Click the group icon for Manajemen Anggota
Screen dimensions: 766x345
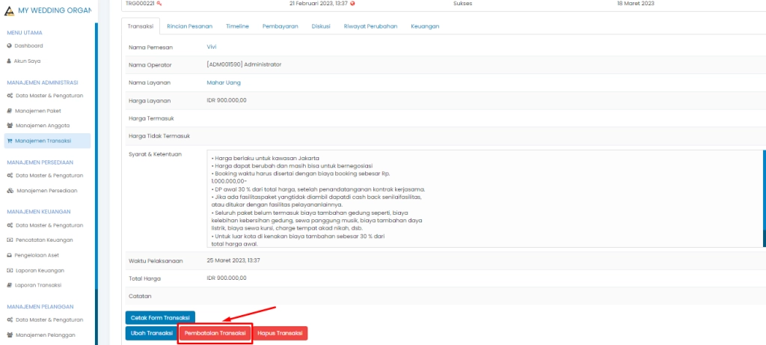(x=10, y=126)
